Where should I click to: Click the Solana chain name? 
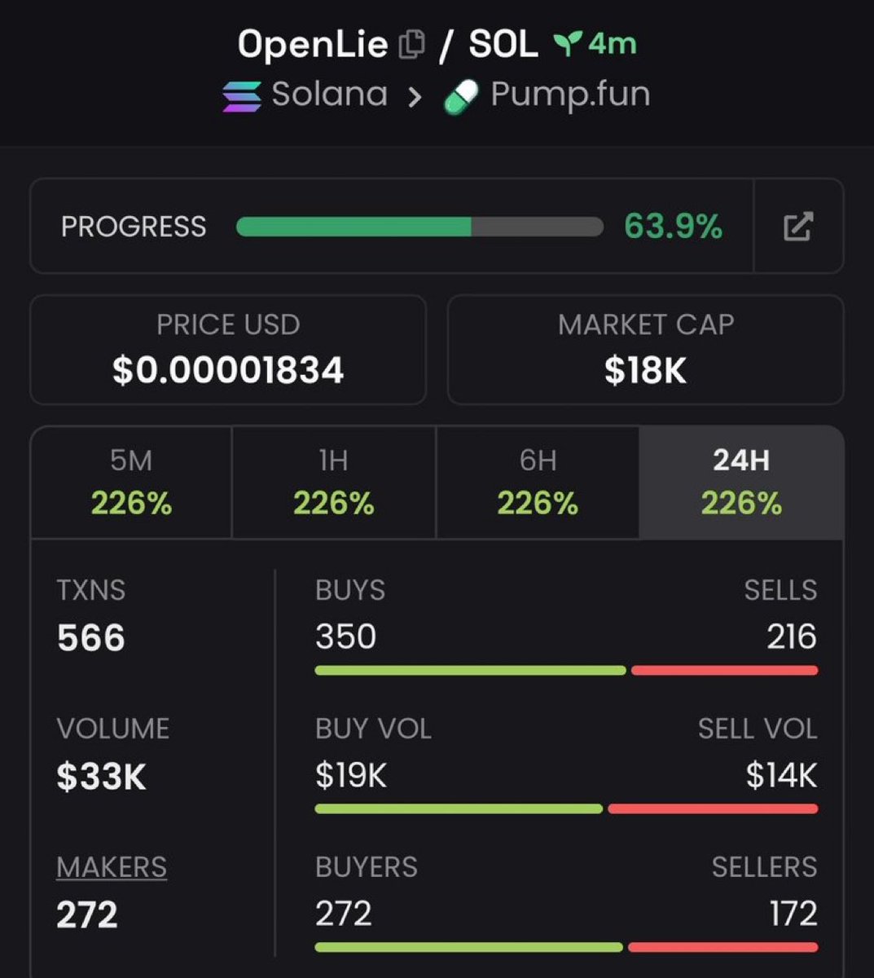[x=329, y=95]
